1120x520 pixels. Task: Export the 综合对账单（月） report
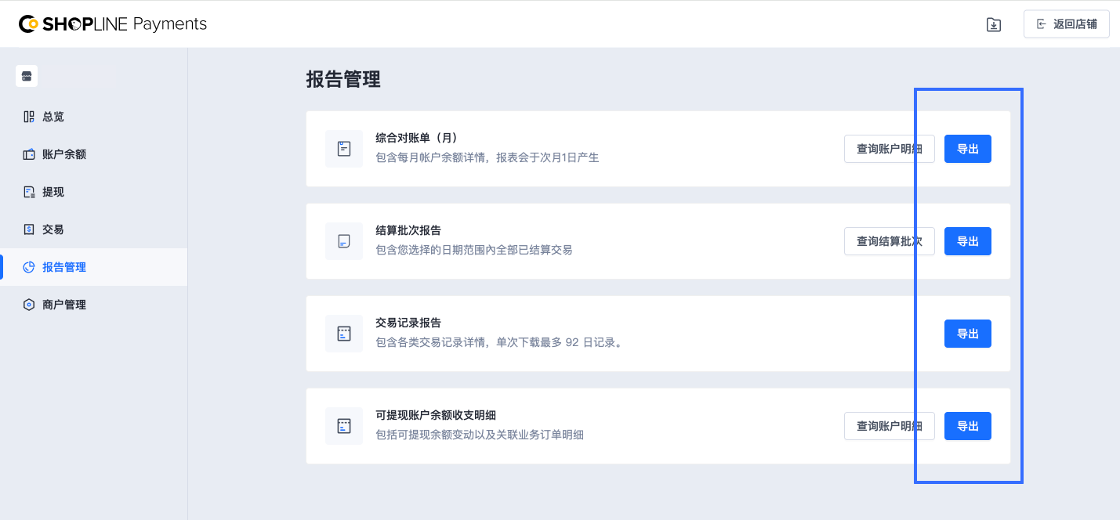(967, 149)
